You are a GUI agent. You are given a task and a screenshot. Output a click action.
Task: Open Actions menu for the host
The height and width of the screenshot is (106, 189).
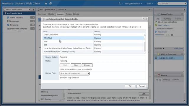(62, 9)
